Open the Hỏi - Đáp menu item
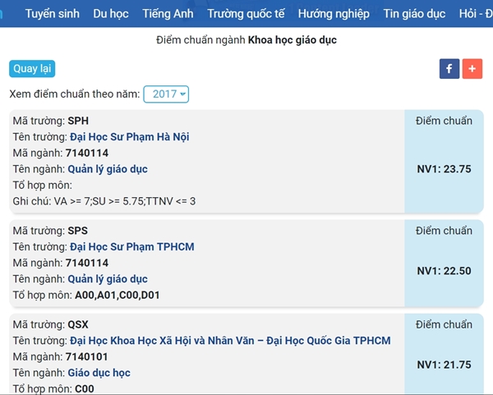The height and width of the screenshot is (395, 493). point(475,14)
